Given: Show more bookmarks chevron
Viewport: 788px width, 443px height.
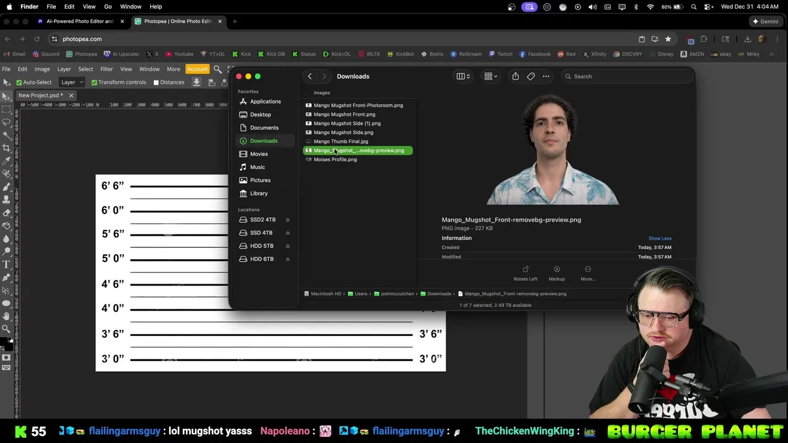Looking at the screenshot, I should (771, 54).
